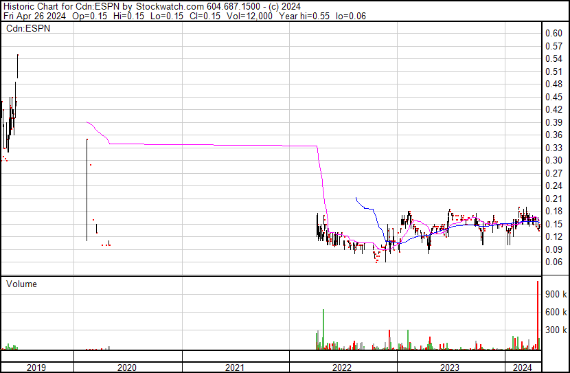Click the 0.39 price axis label
570x373 pixels.
(x=554, y=122)
